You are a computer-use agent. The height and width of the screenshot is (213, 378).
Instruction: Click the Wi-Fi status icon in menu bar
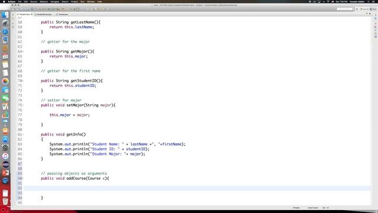[328, 1]
